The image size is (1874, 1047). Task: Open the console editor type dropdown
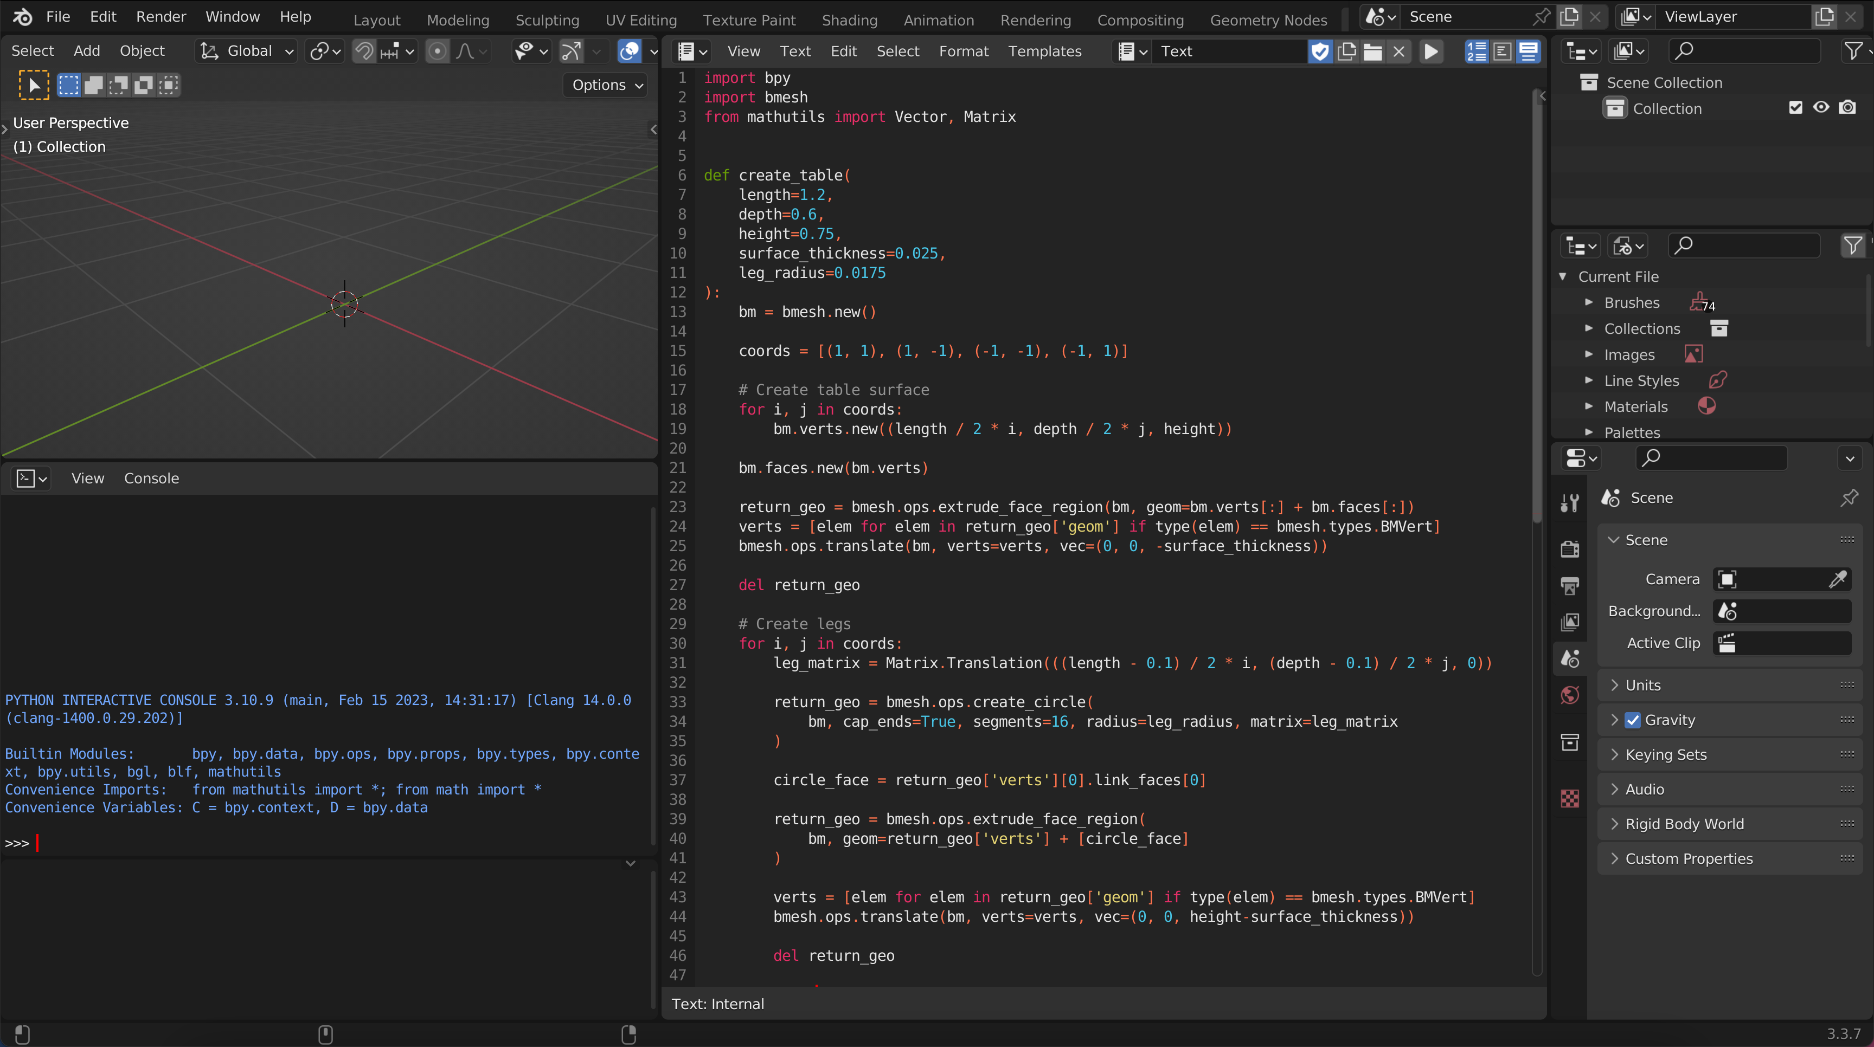tap(31, 479)
